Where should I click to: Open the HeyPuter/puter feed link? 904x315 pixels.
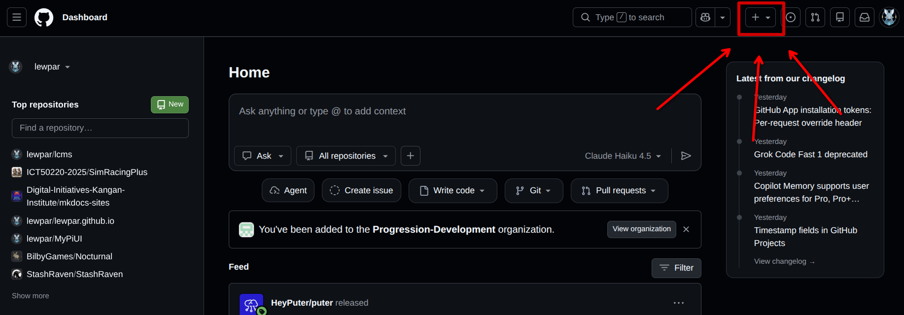pyautogui.click(x=302, y=303)
